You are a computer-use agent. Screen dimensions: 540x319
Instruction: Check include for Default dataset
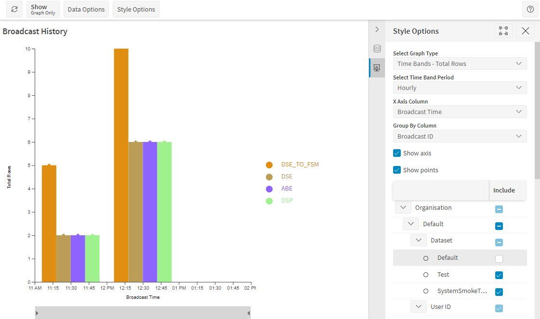click(x=499, y=259)
